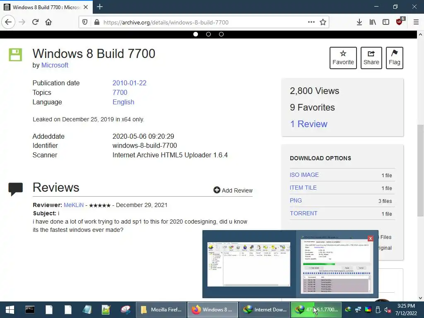Open a new browser tab
This screenshot has height=318, width=424.
pos(100,7)
